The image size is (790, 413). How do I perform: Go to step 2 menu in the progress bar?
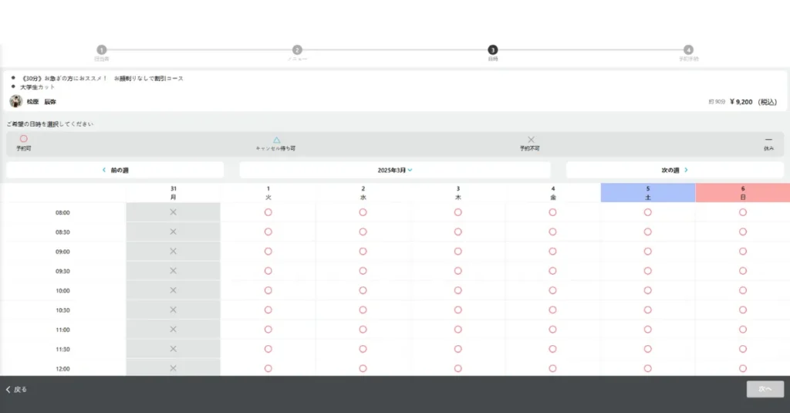[297, 49]
